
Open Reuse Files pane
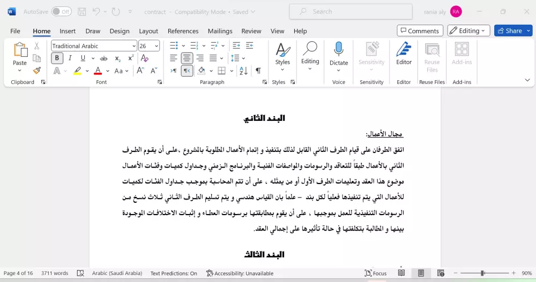(x=432, y=58)
